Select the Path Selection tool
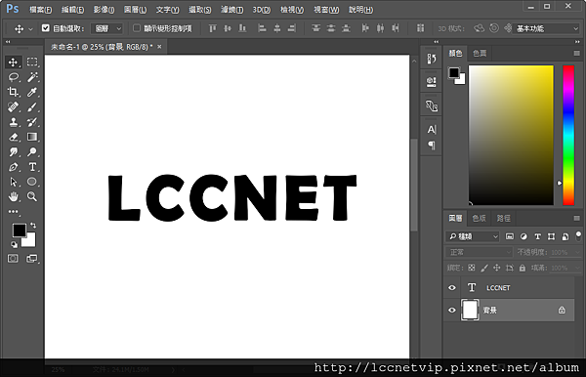The width and height of the screenshot is (586, 377). 13,182
